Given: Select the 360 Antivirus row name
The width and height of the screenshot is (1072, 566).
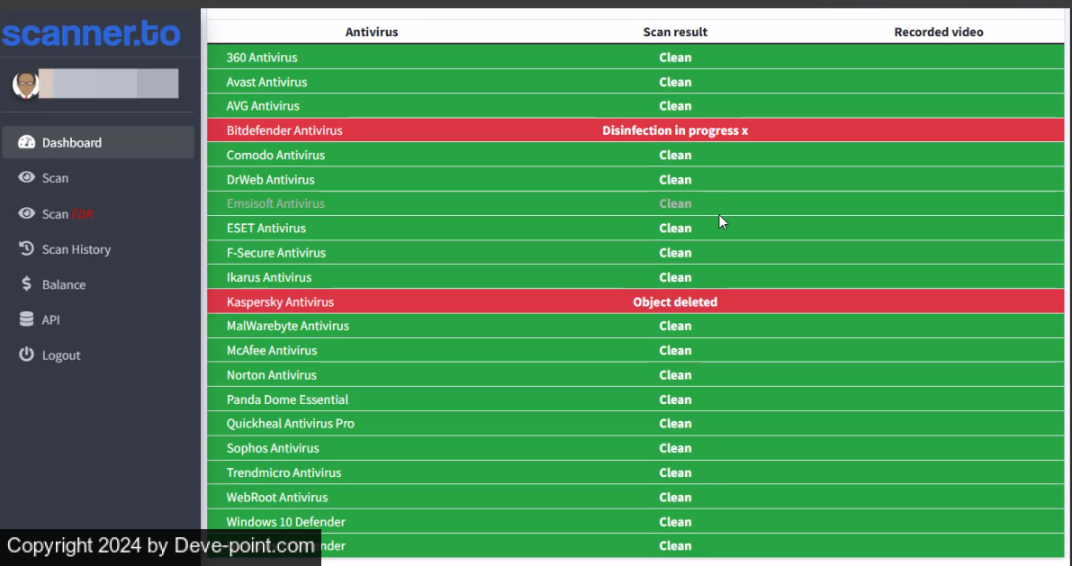Looking at the screenshot, I should pos(262,58).
